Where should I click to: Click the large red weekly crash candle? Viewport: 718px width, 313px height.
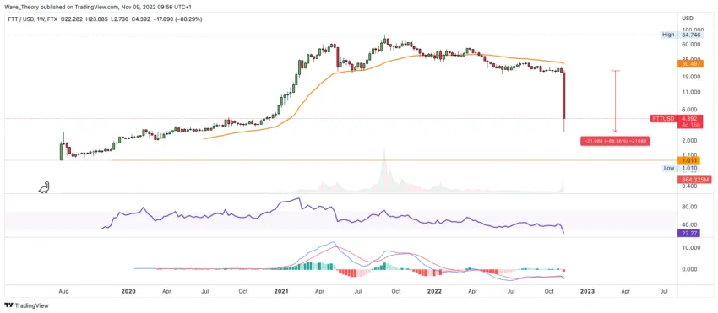point(564,96)
